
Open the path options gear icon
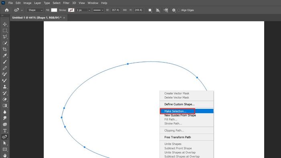(174, 10)
